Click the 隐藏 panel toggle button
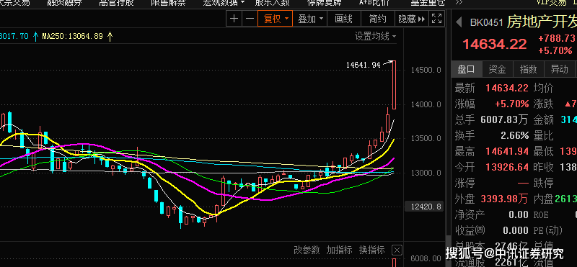577x267 pixels. (x=411, y=19)
